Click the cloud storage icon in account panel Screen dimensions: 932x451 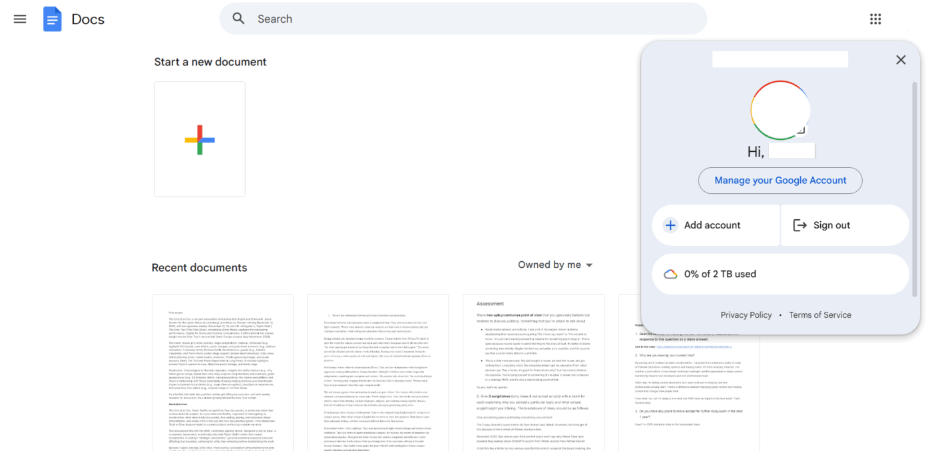pos(670,274)
